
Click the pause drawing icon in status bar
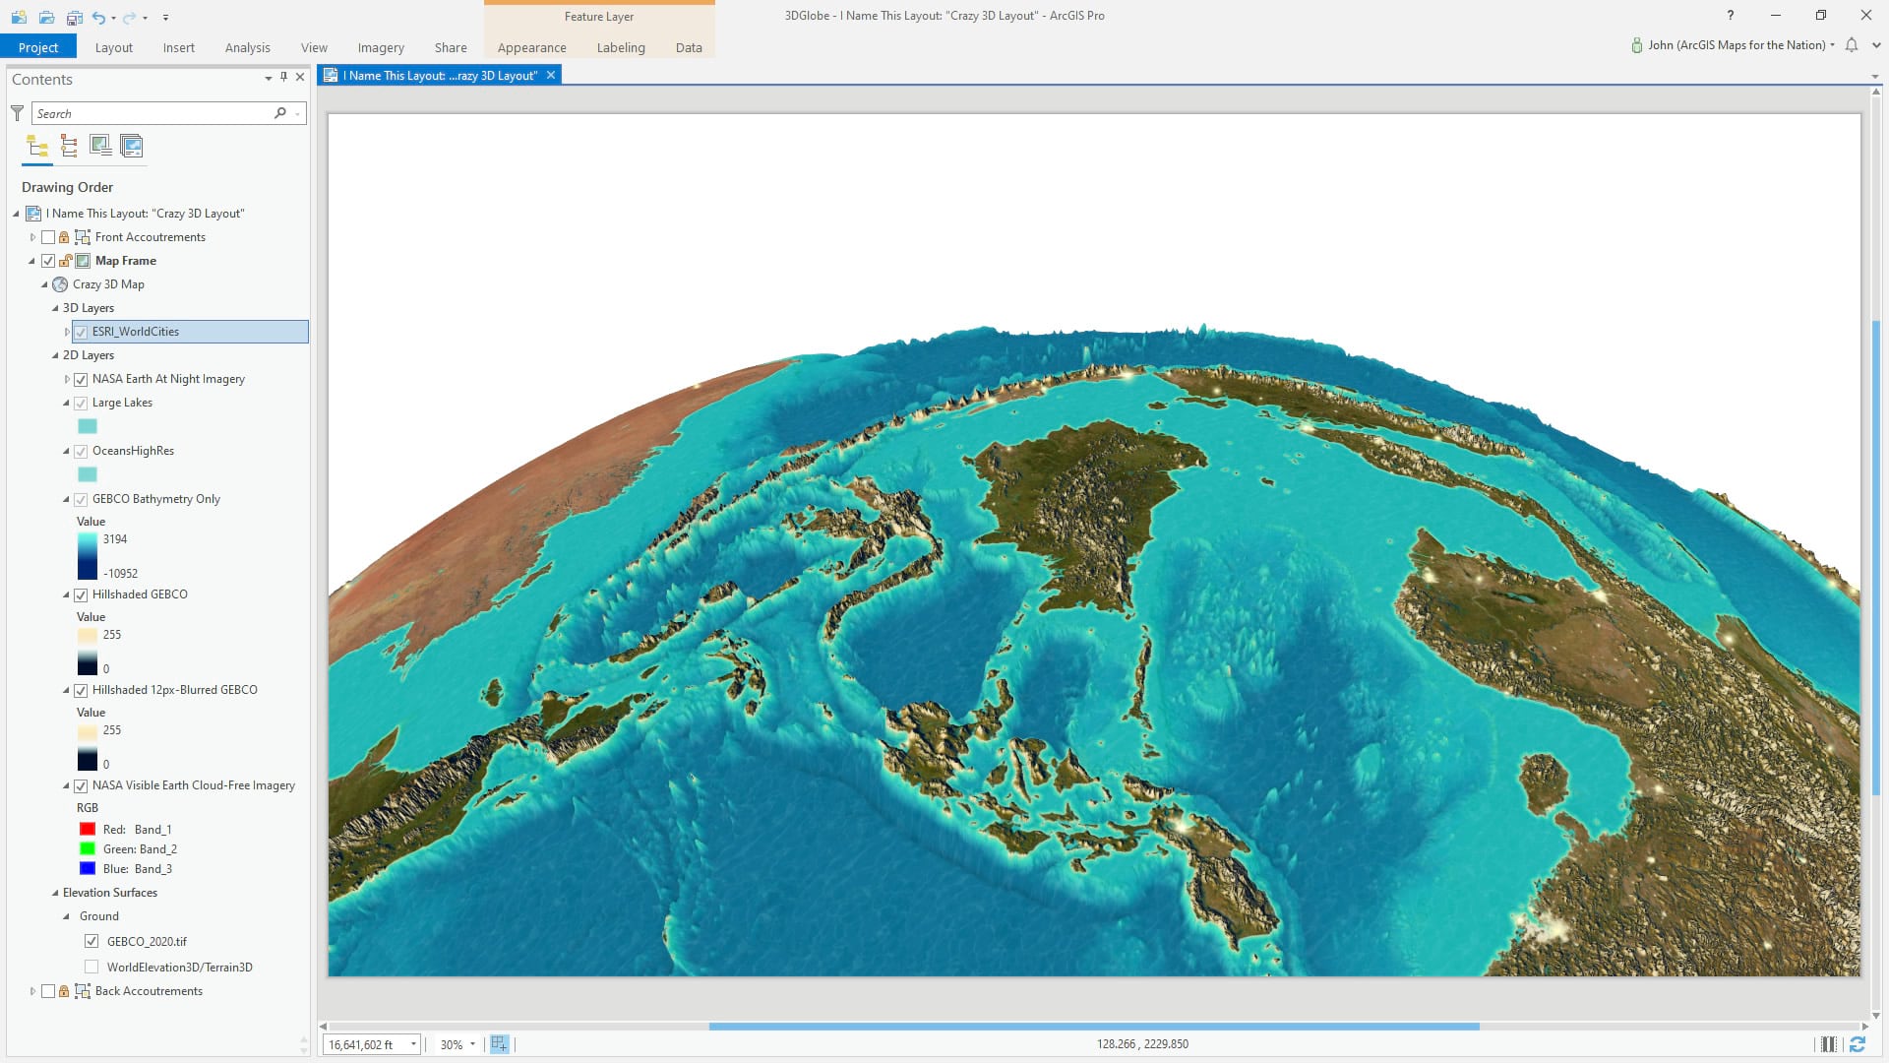point(1828,1044)
